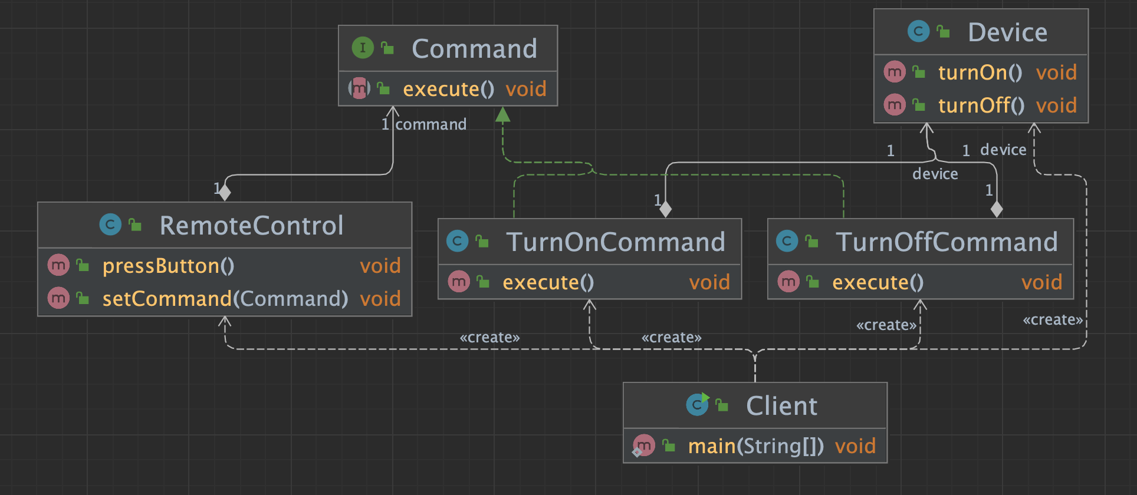Click the abstract method icon in Command

point(359,88)
